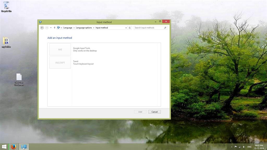Screen dimensions: 267x150
Task: Click inside the search input methods box
Action: 149,28
